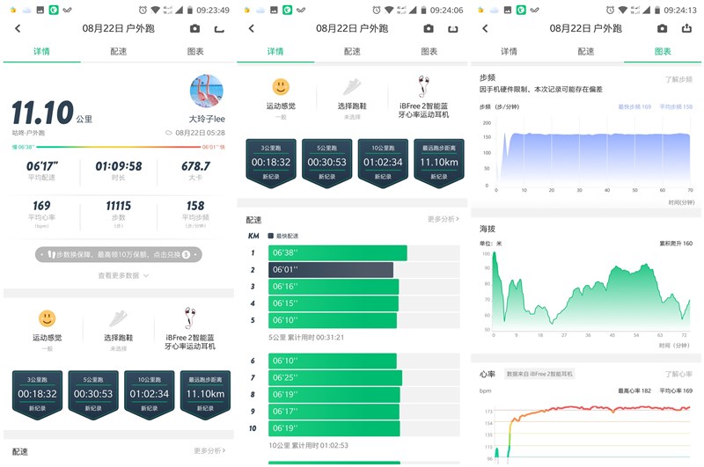This screenshot has height=467, width=704.
Task: Tap the 运动感觉 smiley face on the 09:24:06 screen
Action: point(280,86)
